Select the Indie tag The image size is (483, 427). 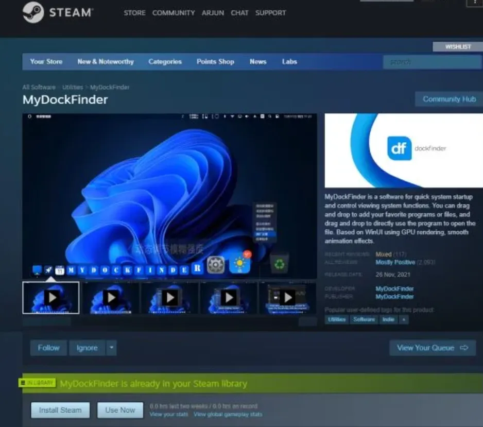click(x=388, y=319)
